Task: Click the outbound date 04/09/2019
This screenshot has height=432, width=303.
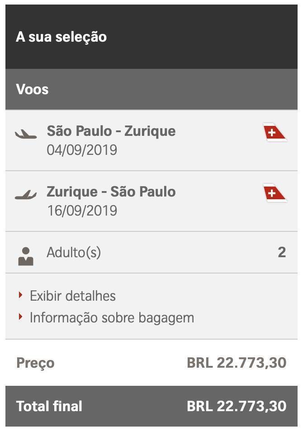Action: point(82,150)
